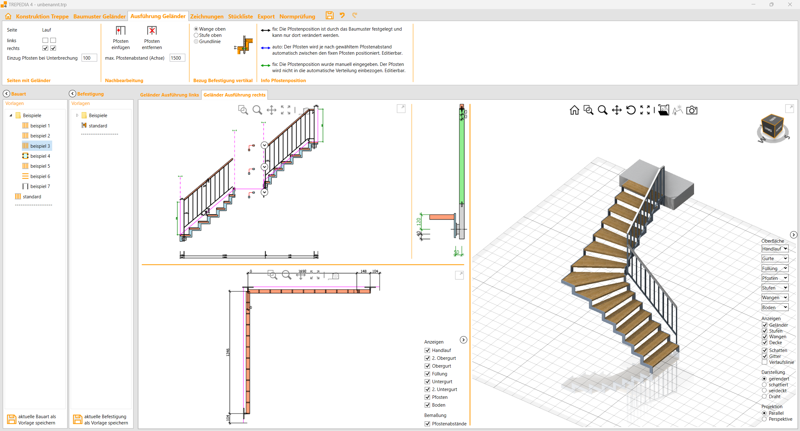Click the rotate view icon in 3D toolbar
The image size is (800, 431).
click(x=631, y=110)
